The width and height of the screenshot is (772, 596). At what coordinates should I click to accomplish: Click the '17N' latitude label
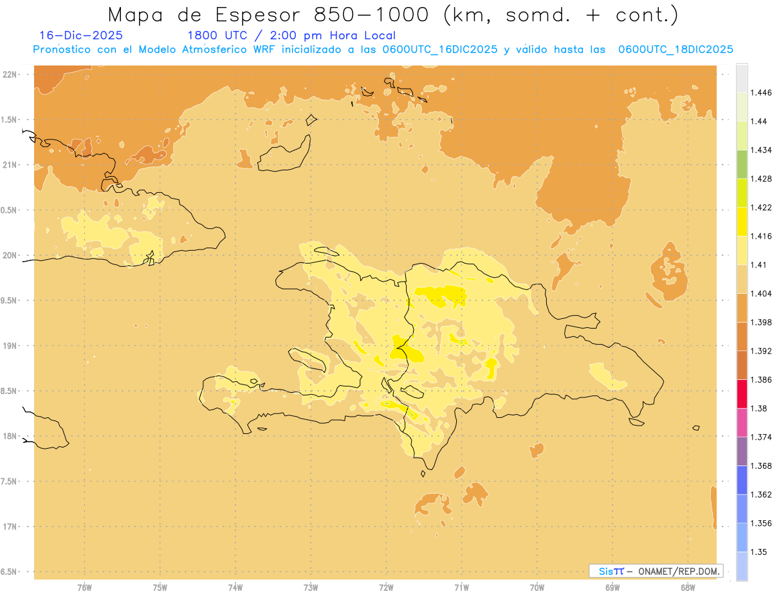10,527
